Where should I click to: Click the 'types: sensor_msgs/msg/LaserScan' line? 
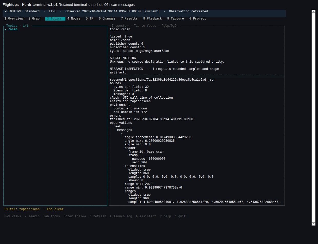point(139,51)
